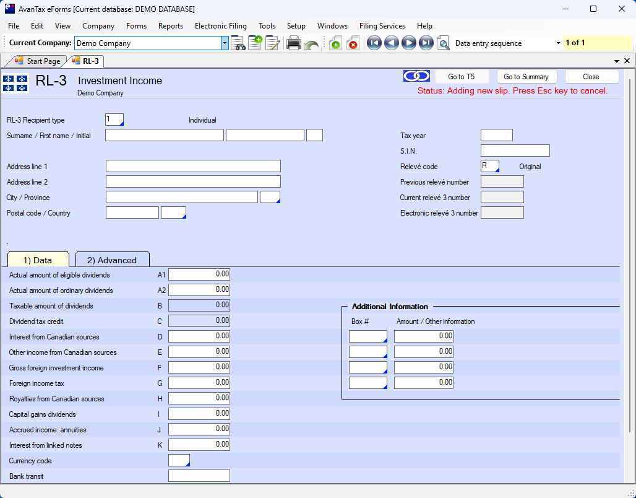This screenshot has height=498, width=636.
Task: Click the add new company icon
Action: click(x=255, y=43)
